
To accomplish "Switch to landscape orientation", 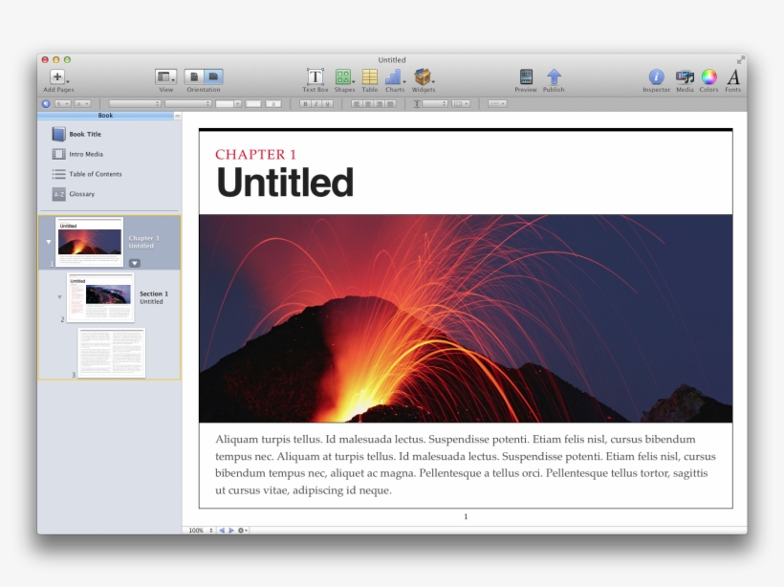I will click(x=212, y=78).
